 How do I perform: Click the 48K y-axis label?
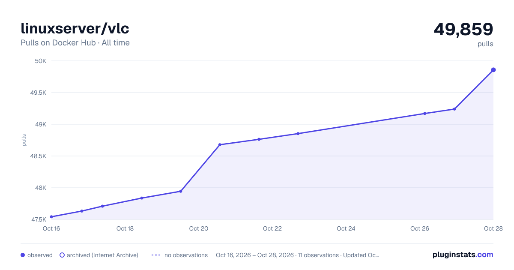(40, 188)
